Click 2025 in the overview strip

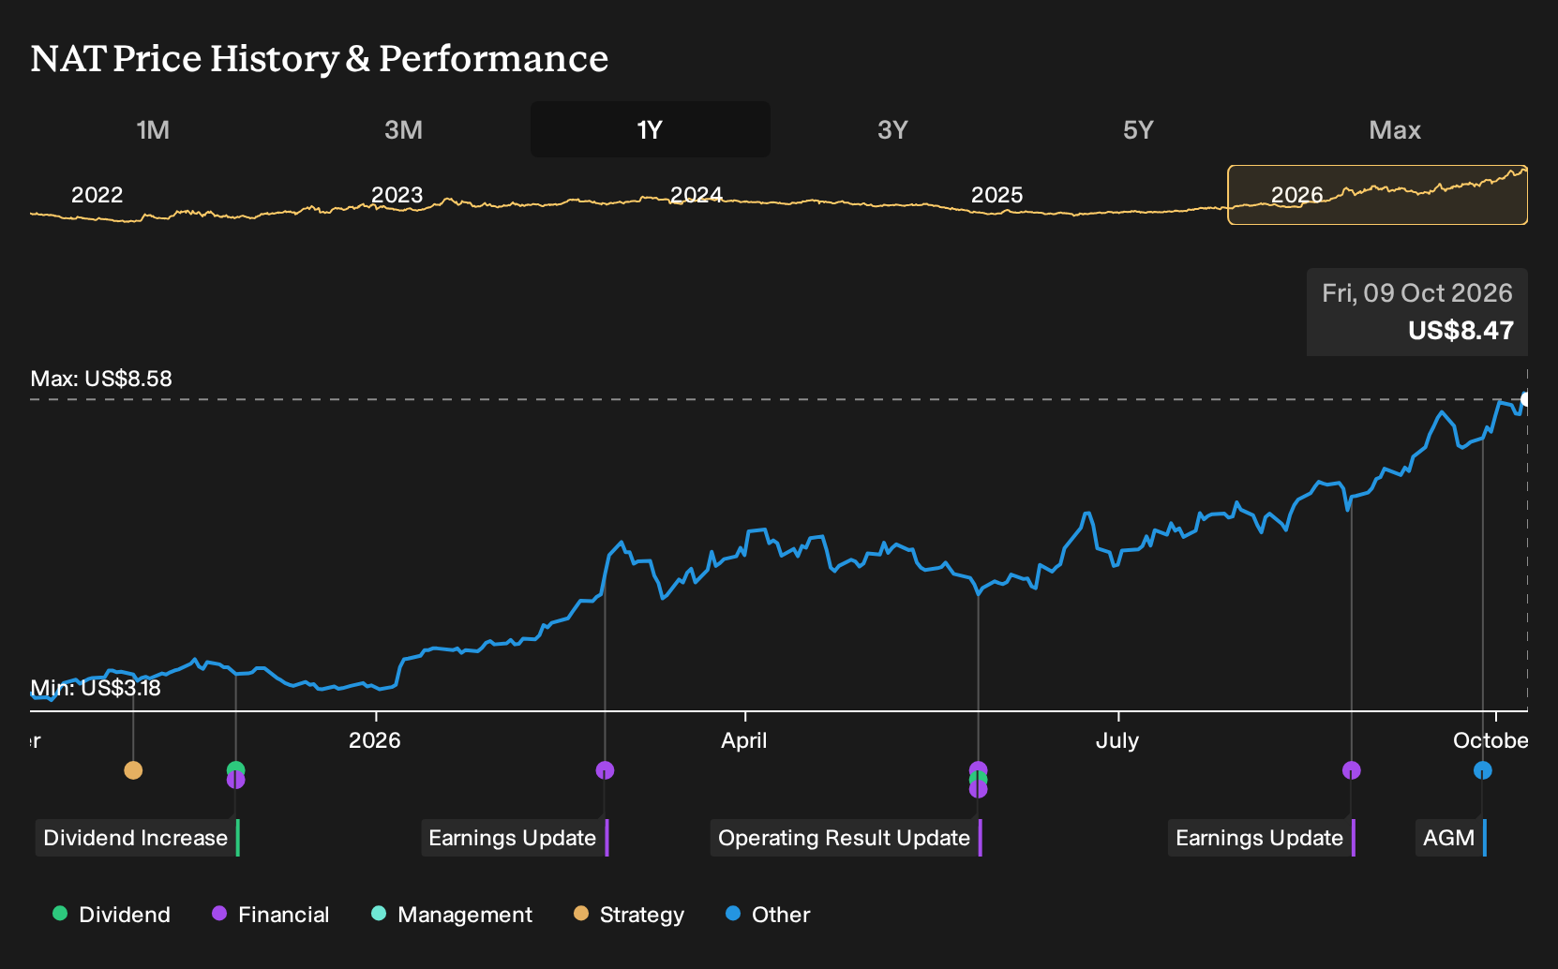tap(996, 195)
